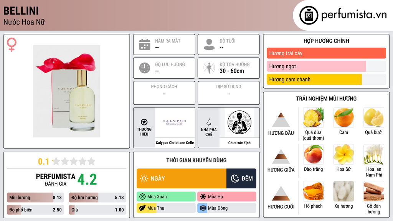Click the person icon beside Độ tuổi
This screenshot has height=221, width=393.
click(x=209, y=45)
